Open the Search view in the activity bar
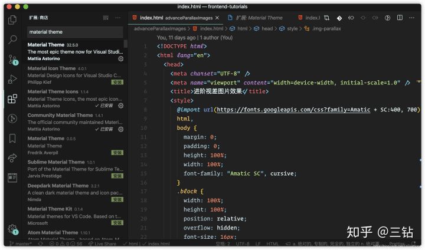 coord(12,40)
